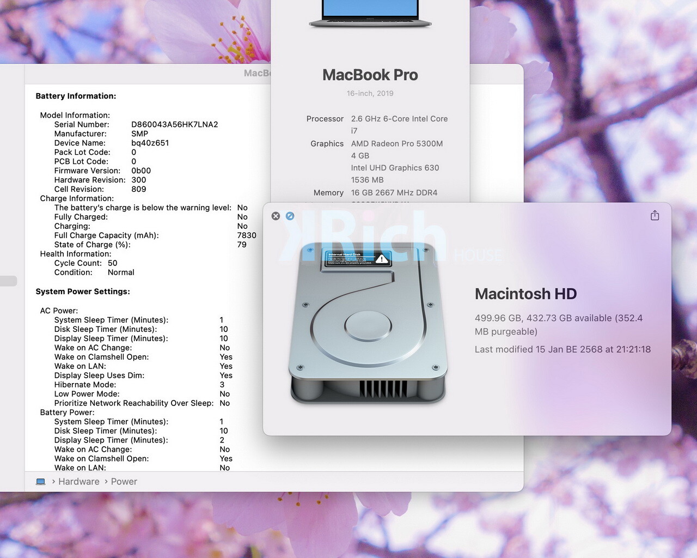The height and width of the screenshot is (558, 697).
Task: Click the '16 GB 2667 MHz DDR4' memory value
Action: click(394, 193)
